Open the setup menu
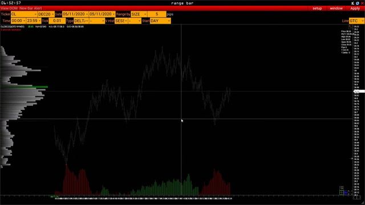The height and width of the screenshot is (205, 365). tap(317, 9)
